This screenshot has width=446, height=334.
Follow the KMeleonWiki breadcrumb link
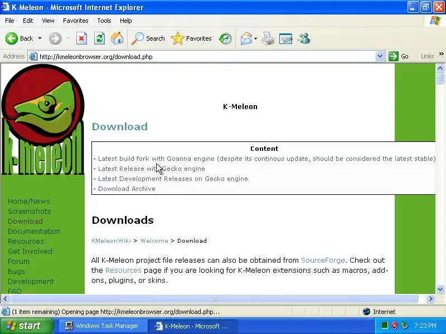point(111,241)
